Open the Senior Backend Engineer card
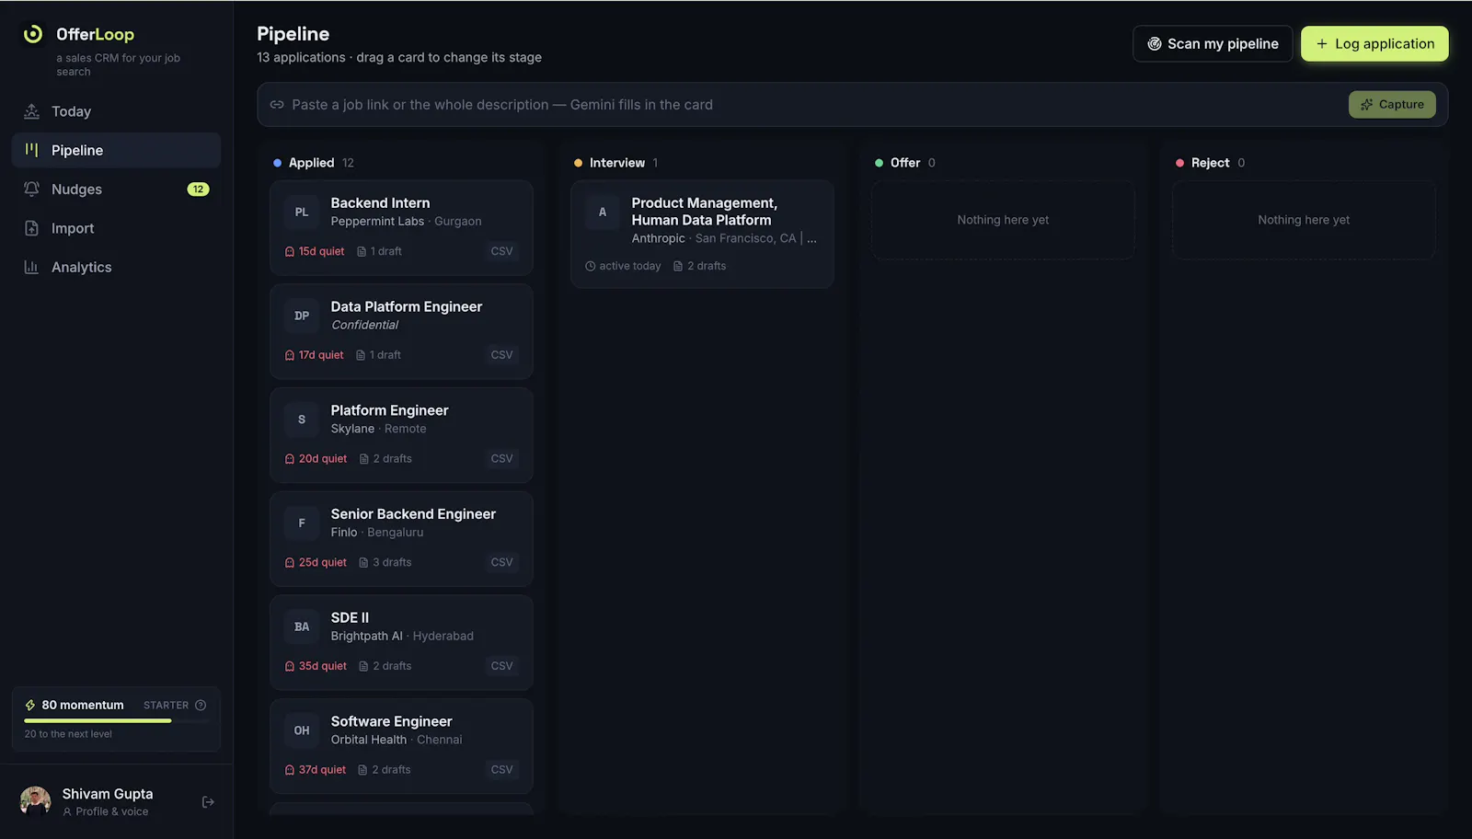This screenshot has width=1472, height=839. 401,539
